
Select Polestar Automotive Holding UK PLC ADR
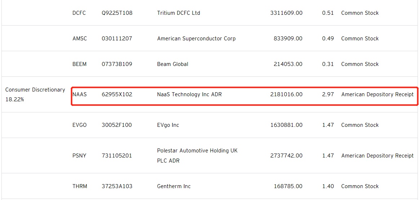click(197, 156)
